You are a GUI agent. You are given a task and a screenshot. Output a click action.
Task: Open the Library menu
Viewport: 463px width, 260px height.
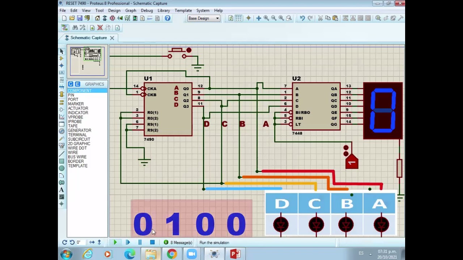point(163,10)
